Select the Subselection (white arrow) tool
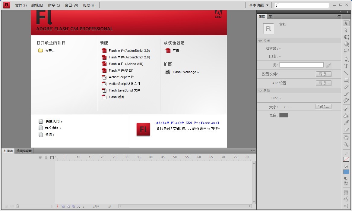Viewport: 352px width, 211px height. point(346,30)
